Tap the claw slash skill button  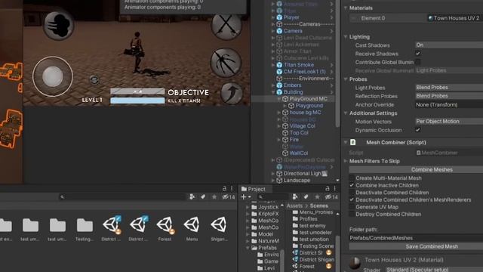pyautogui.click(x=226, y=63)
